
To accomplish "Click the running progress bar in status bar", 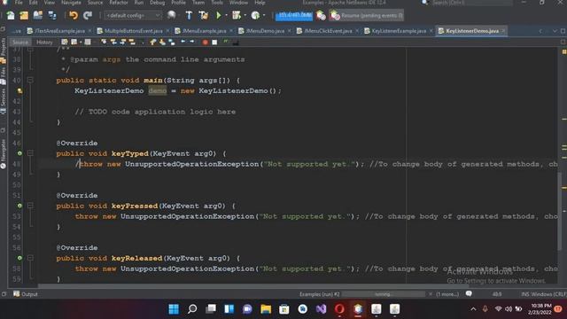I will tap(384, 294).
